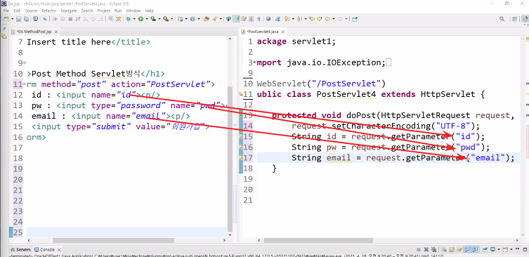Close the PostServlet4.java tab

(282, 32)
